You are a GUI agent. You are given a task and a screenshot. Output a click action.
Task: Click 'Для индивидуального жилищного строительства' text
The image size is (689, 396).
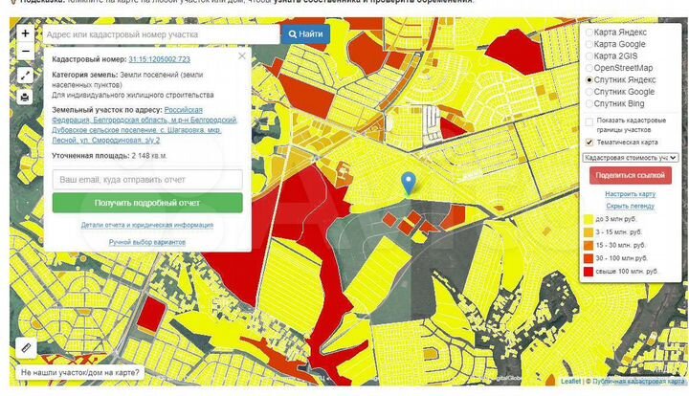pos(133,95)
